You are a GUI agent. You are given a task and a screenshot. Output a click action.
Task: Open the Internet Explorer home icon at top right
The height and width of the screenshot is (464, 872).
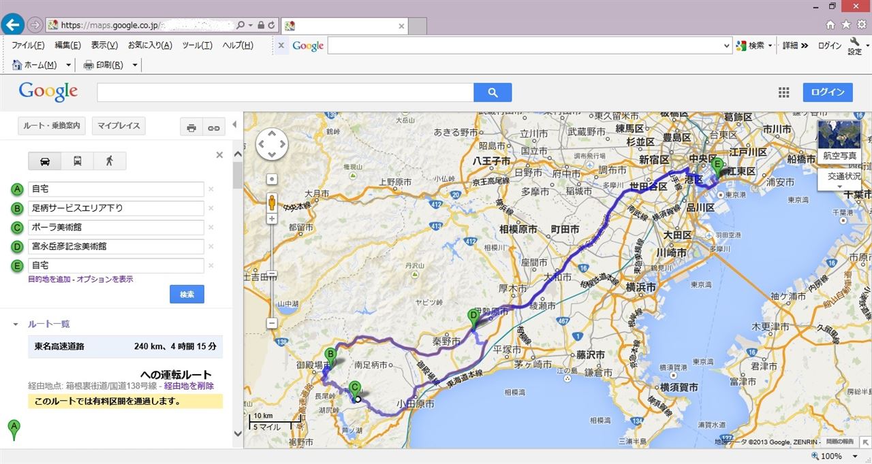(830, 24)
